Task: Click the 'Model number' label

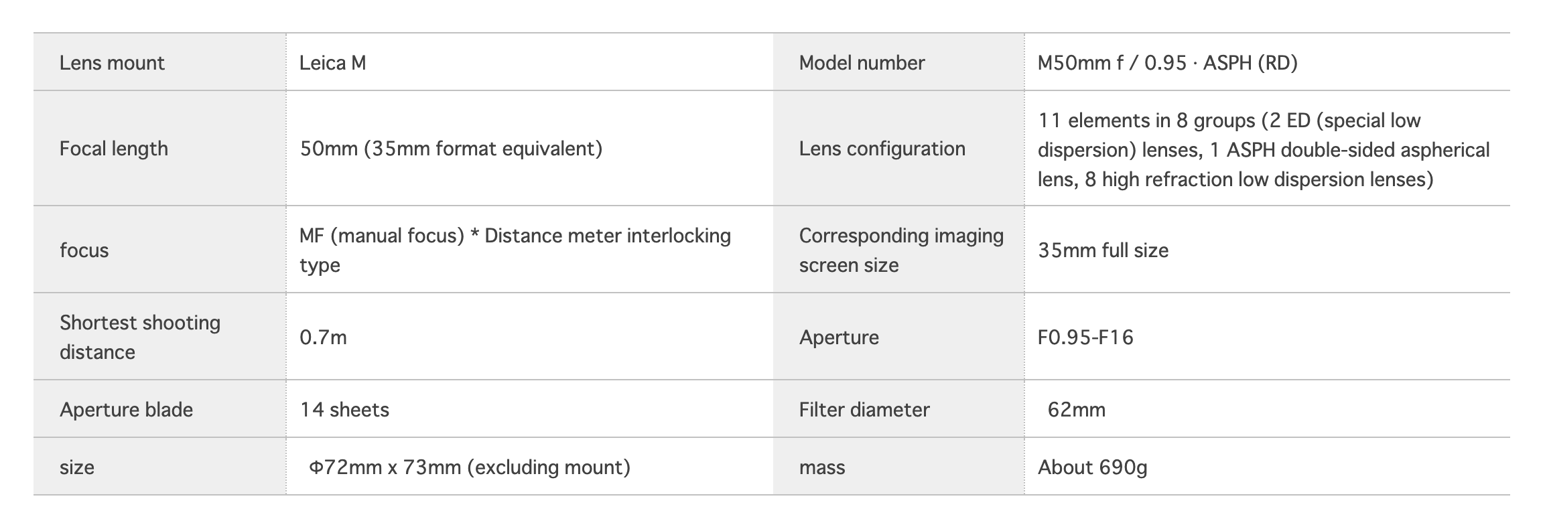Action: pyautogui.click(x=862, y=63)
